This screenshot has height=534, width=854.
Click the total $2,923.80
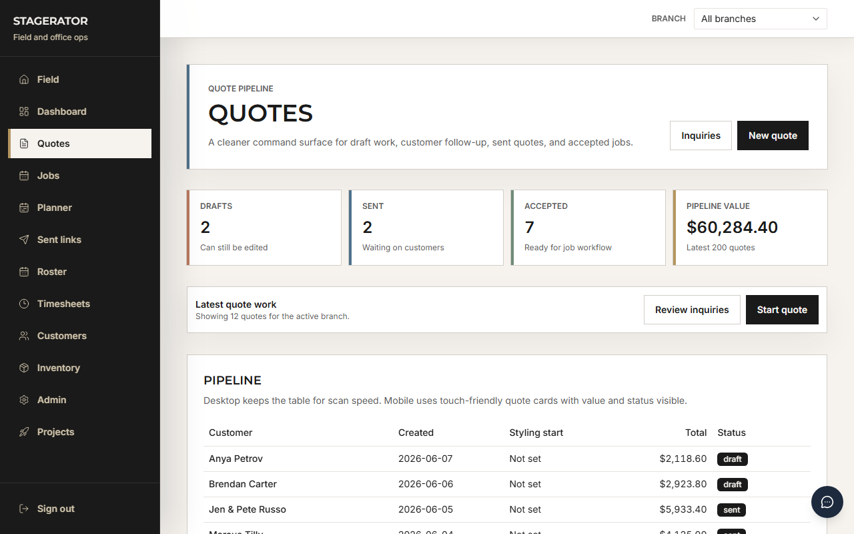(x=683, y=484)
